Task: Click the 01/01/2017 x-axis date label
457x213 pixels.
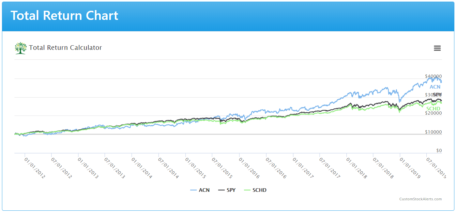Action: coord(304,168)
